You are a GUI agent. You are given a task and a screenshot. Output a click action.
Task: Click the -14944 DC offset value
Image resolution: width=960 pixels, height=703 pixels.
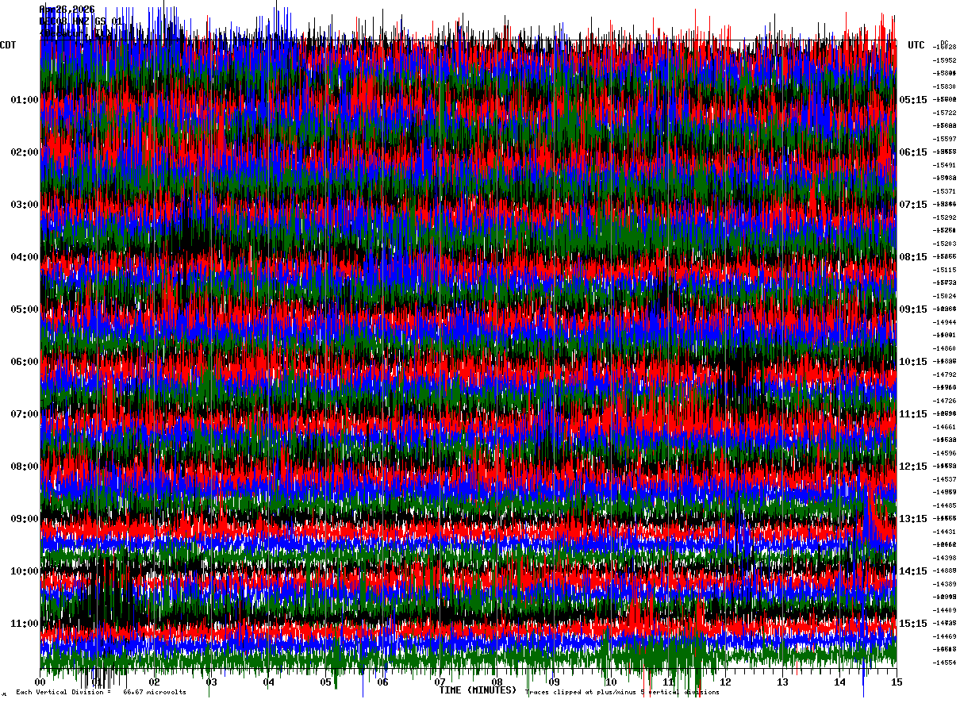tap(945, 322)
